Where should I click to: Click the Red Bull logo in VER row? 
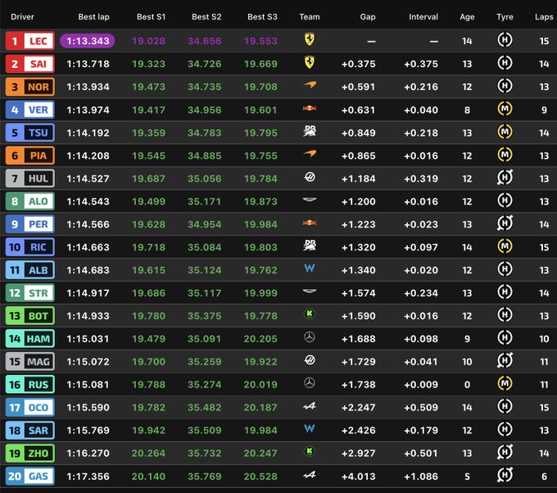[310, 108]
